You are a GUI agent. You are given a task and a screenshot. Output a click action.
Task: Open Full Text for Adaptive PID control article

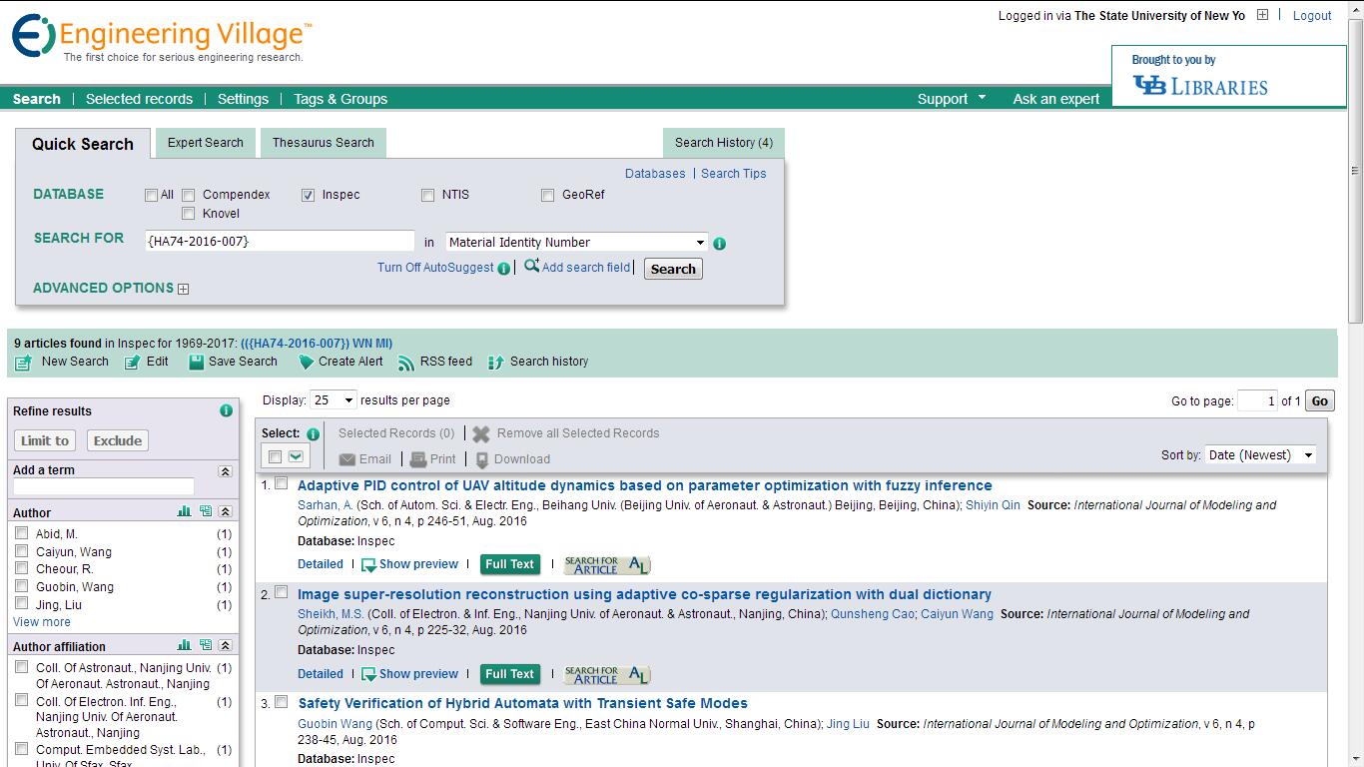[x=509, y=564]
